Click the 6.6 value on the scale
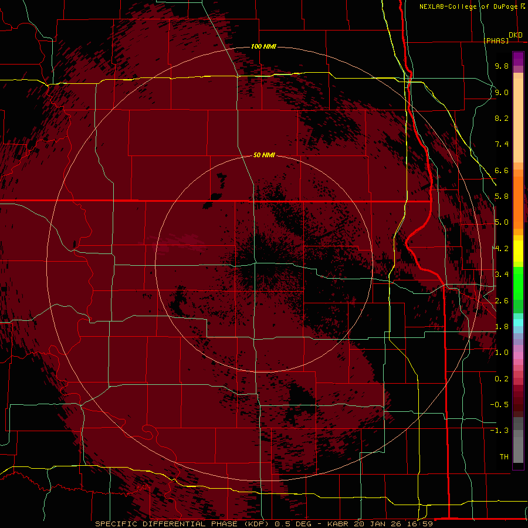528x528 pixels. coord(502,170)
